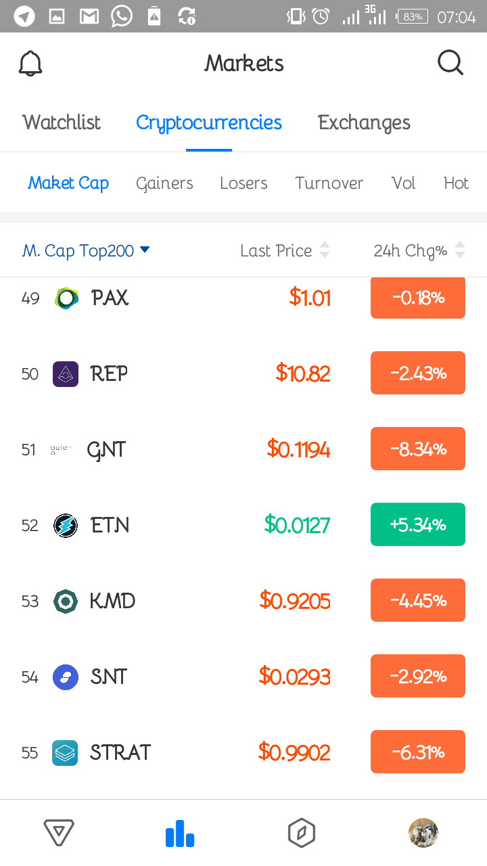Tap the REP coin logo
The height and width of the screenshot is (866, 487).
tap(66, 373)
